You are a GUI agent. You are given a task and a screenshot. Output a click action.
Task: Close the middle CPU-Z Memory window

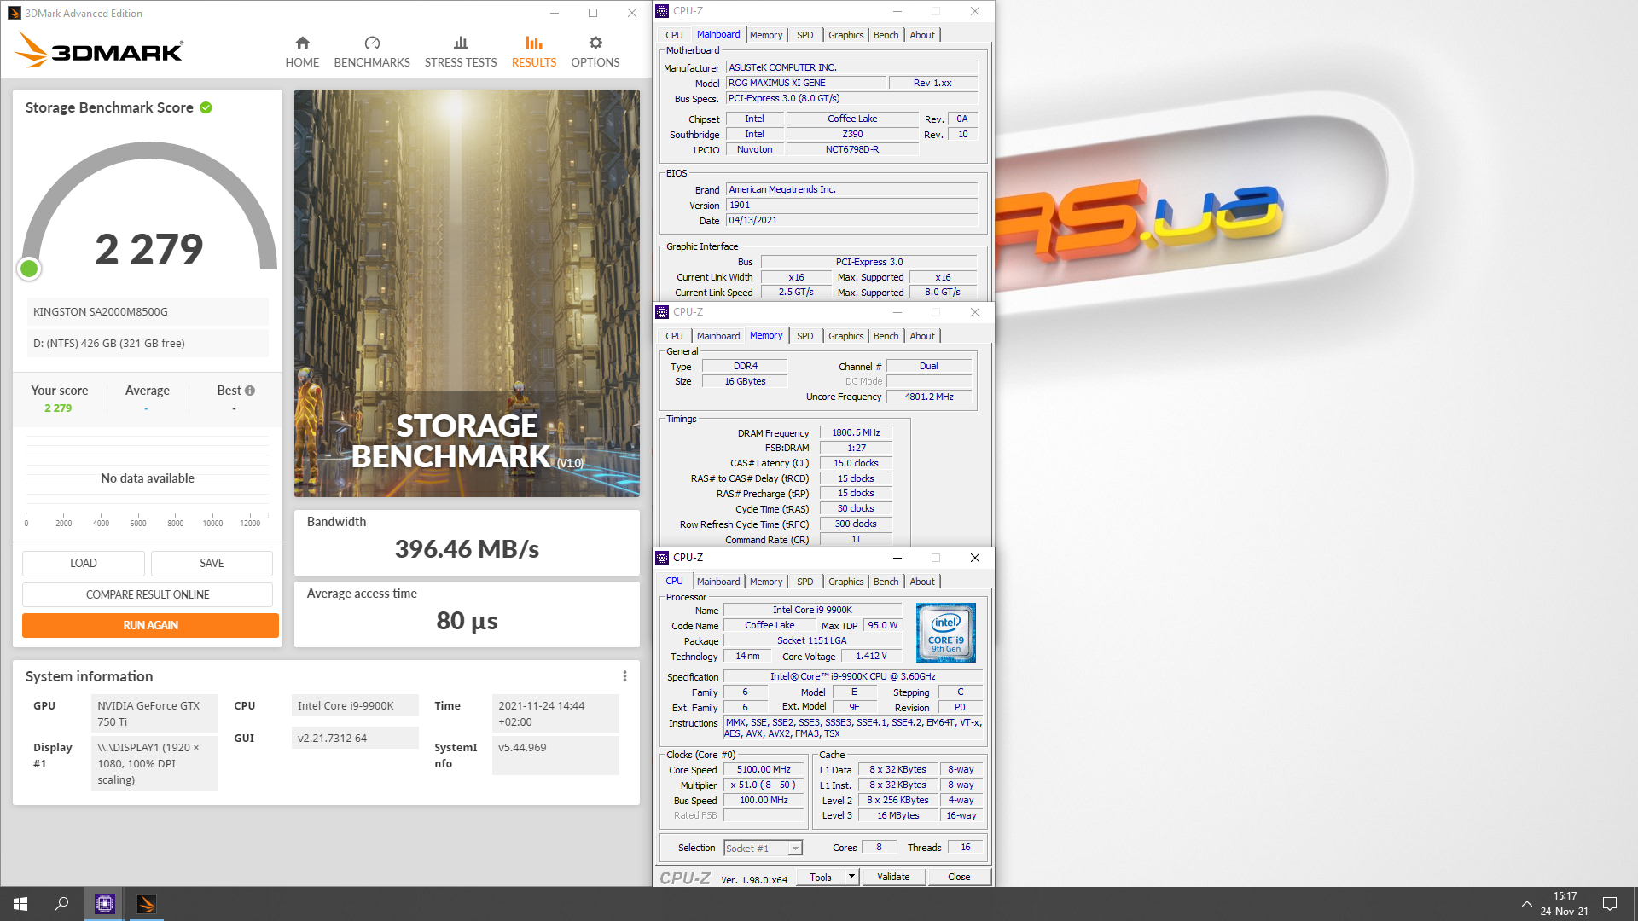tap(975, 312)
